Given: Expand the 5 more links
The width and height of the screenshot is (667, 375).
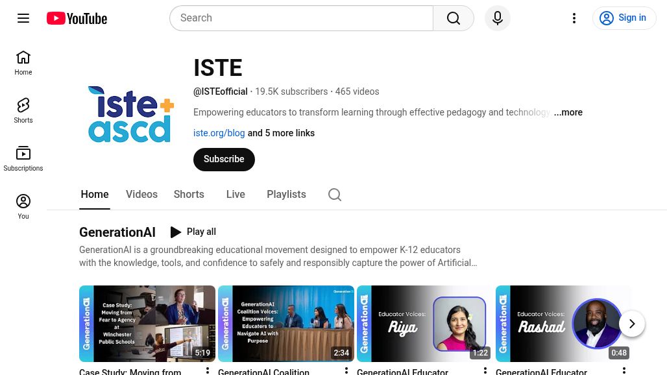Looking at the screenshot, I should (280, 133).
